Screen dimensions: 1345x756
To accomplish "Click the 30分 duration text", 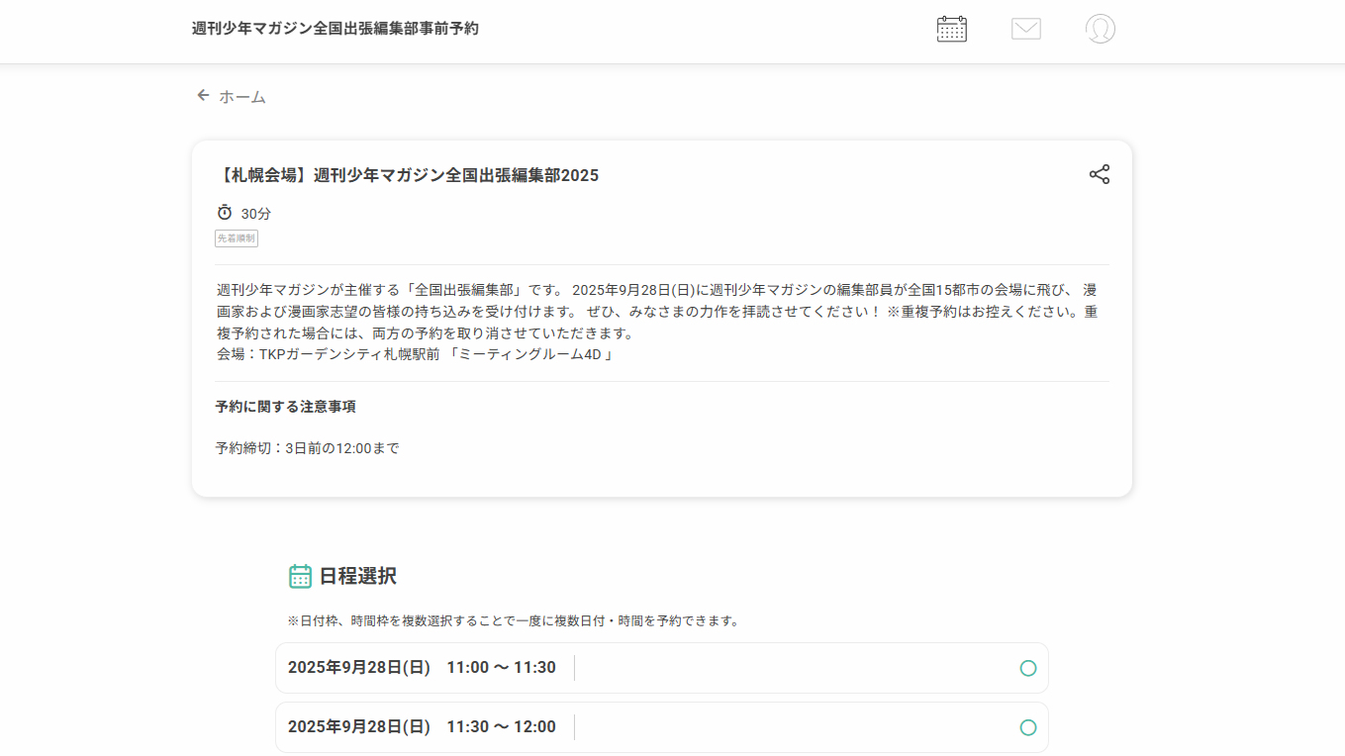I will point(256,214).
